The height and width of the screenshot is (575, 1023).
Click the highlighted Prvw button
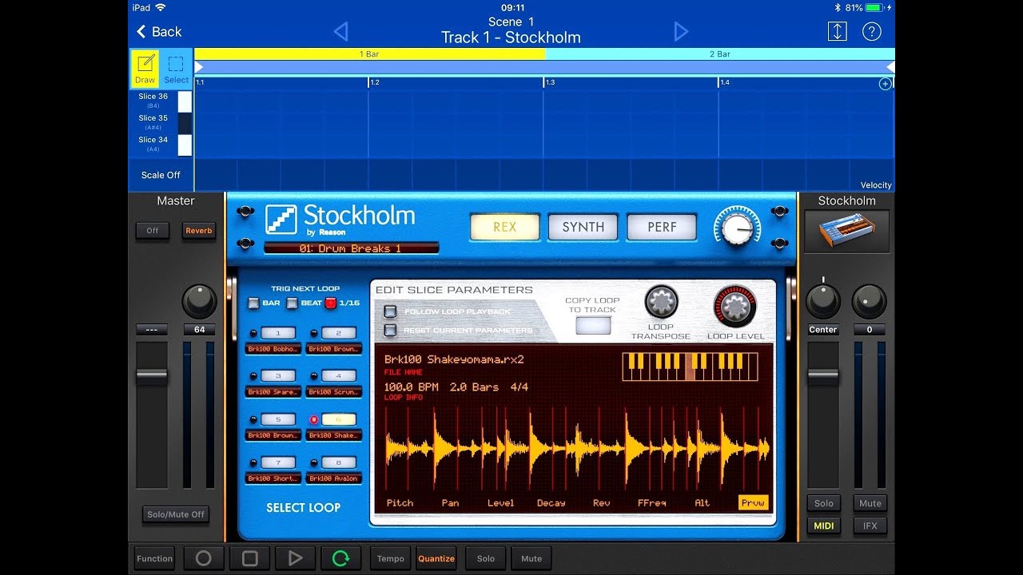point(753,503)
